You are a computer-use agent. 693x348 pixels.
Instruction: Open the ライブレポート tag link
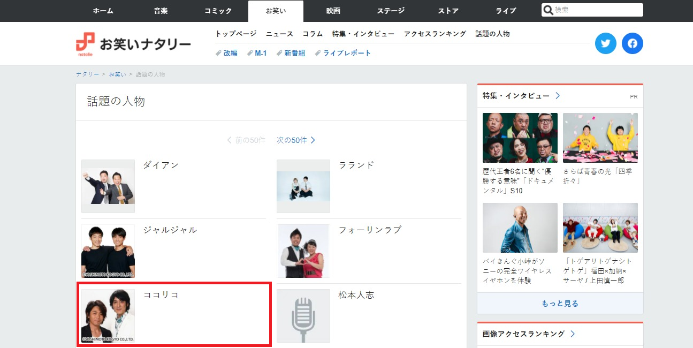coord(347,53)
